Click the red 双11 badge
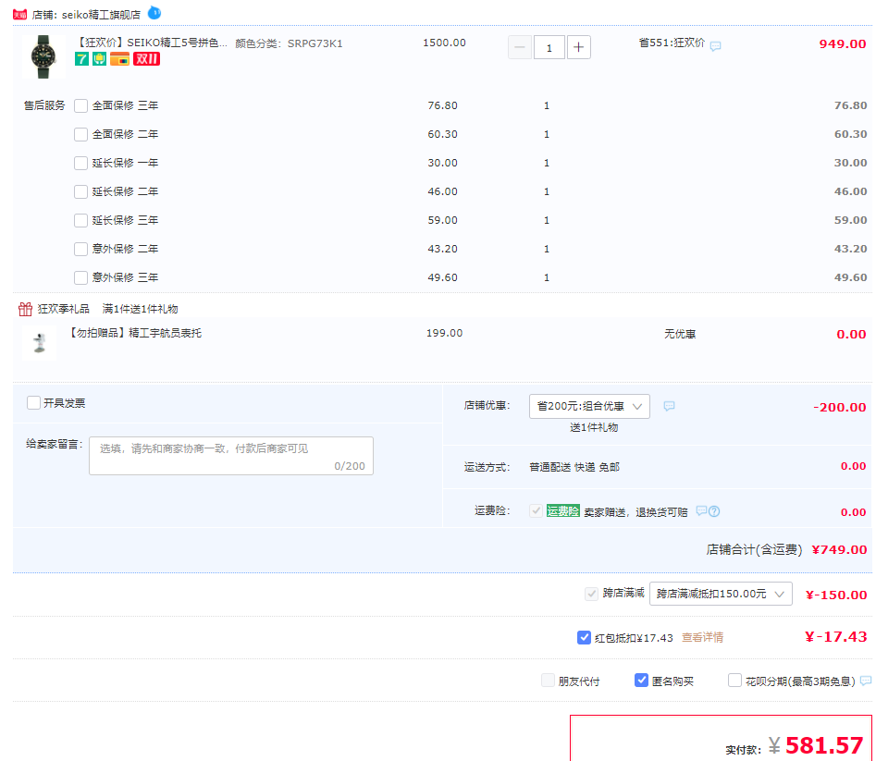 (x=146, y=58)
